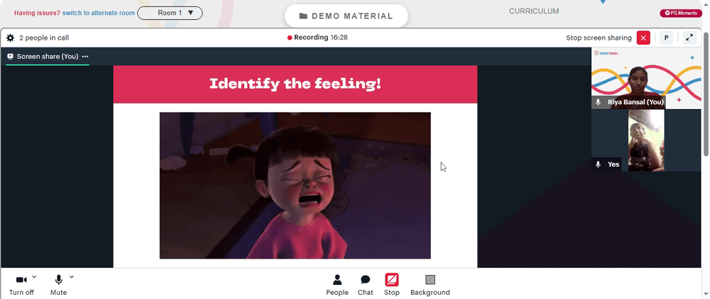Open call settings gear icon
Screen dimensions: 710x299
pyautogui.click(x=10, y=38)
